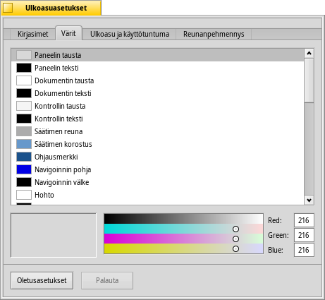Select the 'Paneelin teksti' list row
This screenshot has width=325, height=300.
[x=157, y=68]
